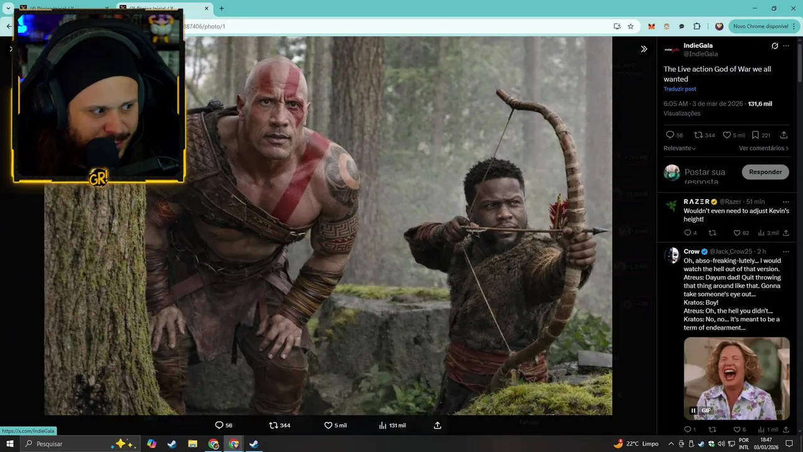Open IndieGala profile name
This screenshot has width=803, height=452.
click(698, 46)
